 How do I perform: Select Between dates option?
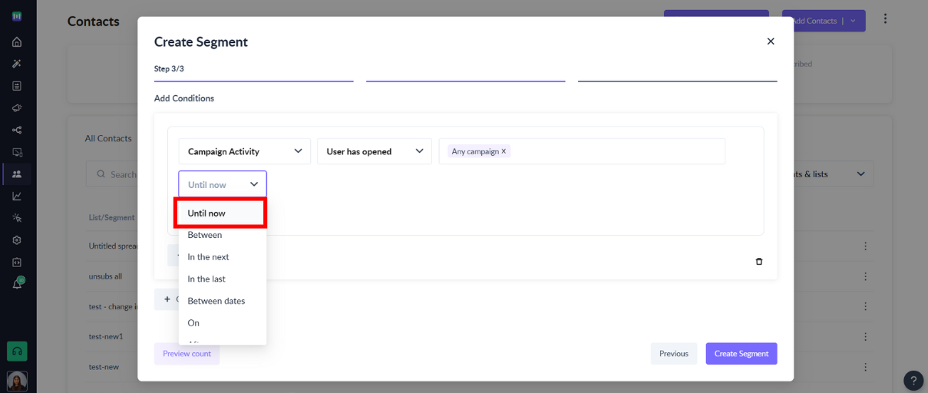tap(223, 301)
